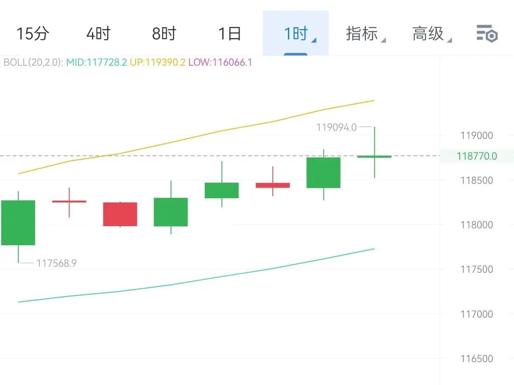Click the 119000 price axis label
Viewport: 514px width, 385px height.
pyautogui.click(x=477, y=136)
